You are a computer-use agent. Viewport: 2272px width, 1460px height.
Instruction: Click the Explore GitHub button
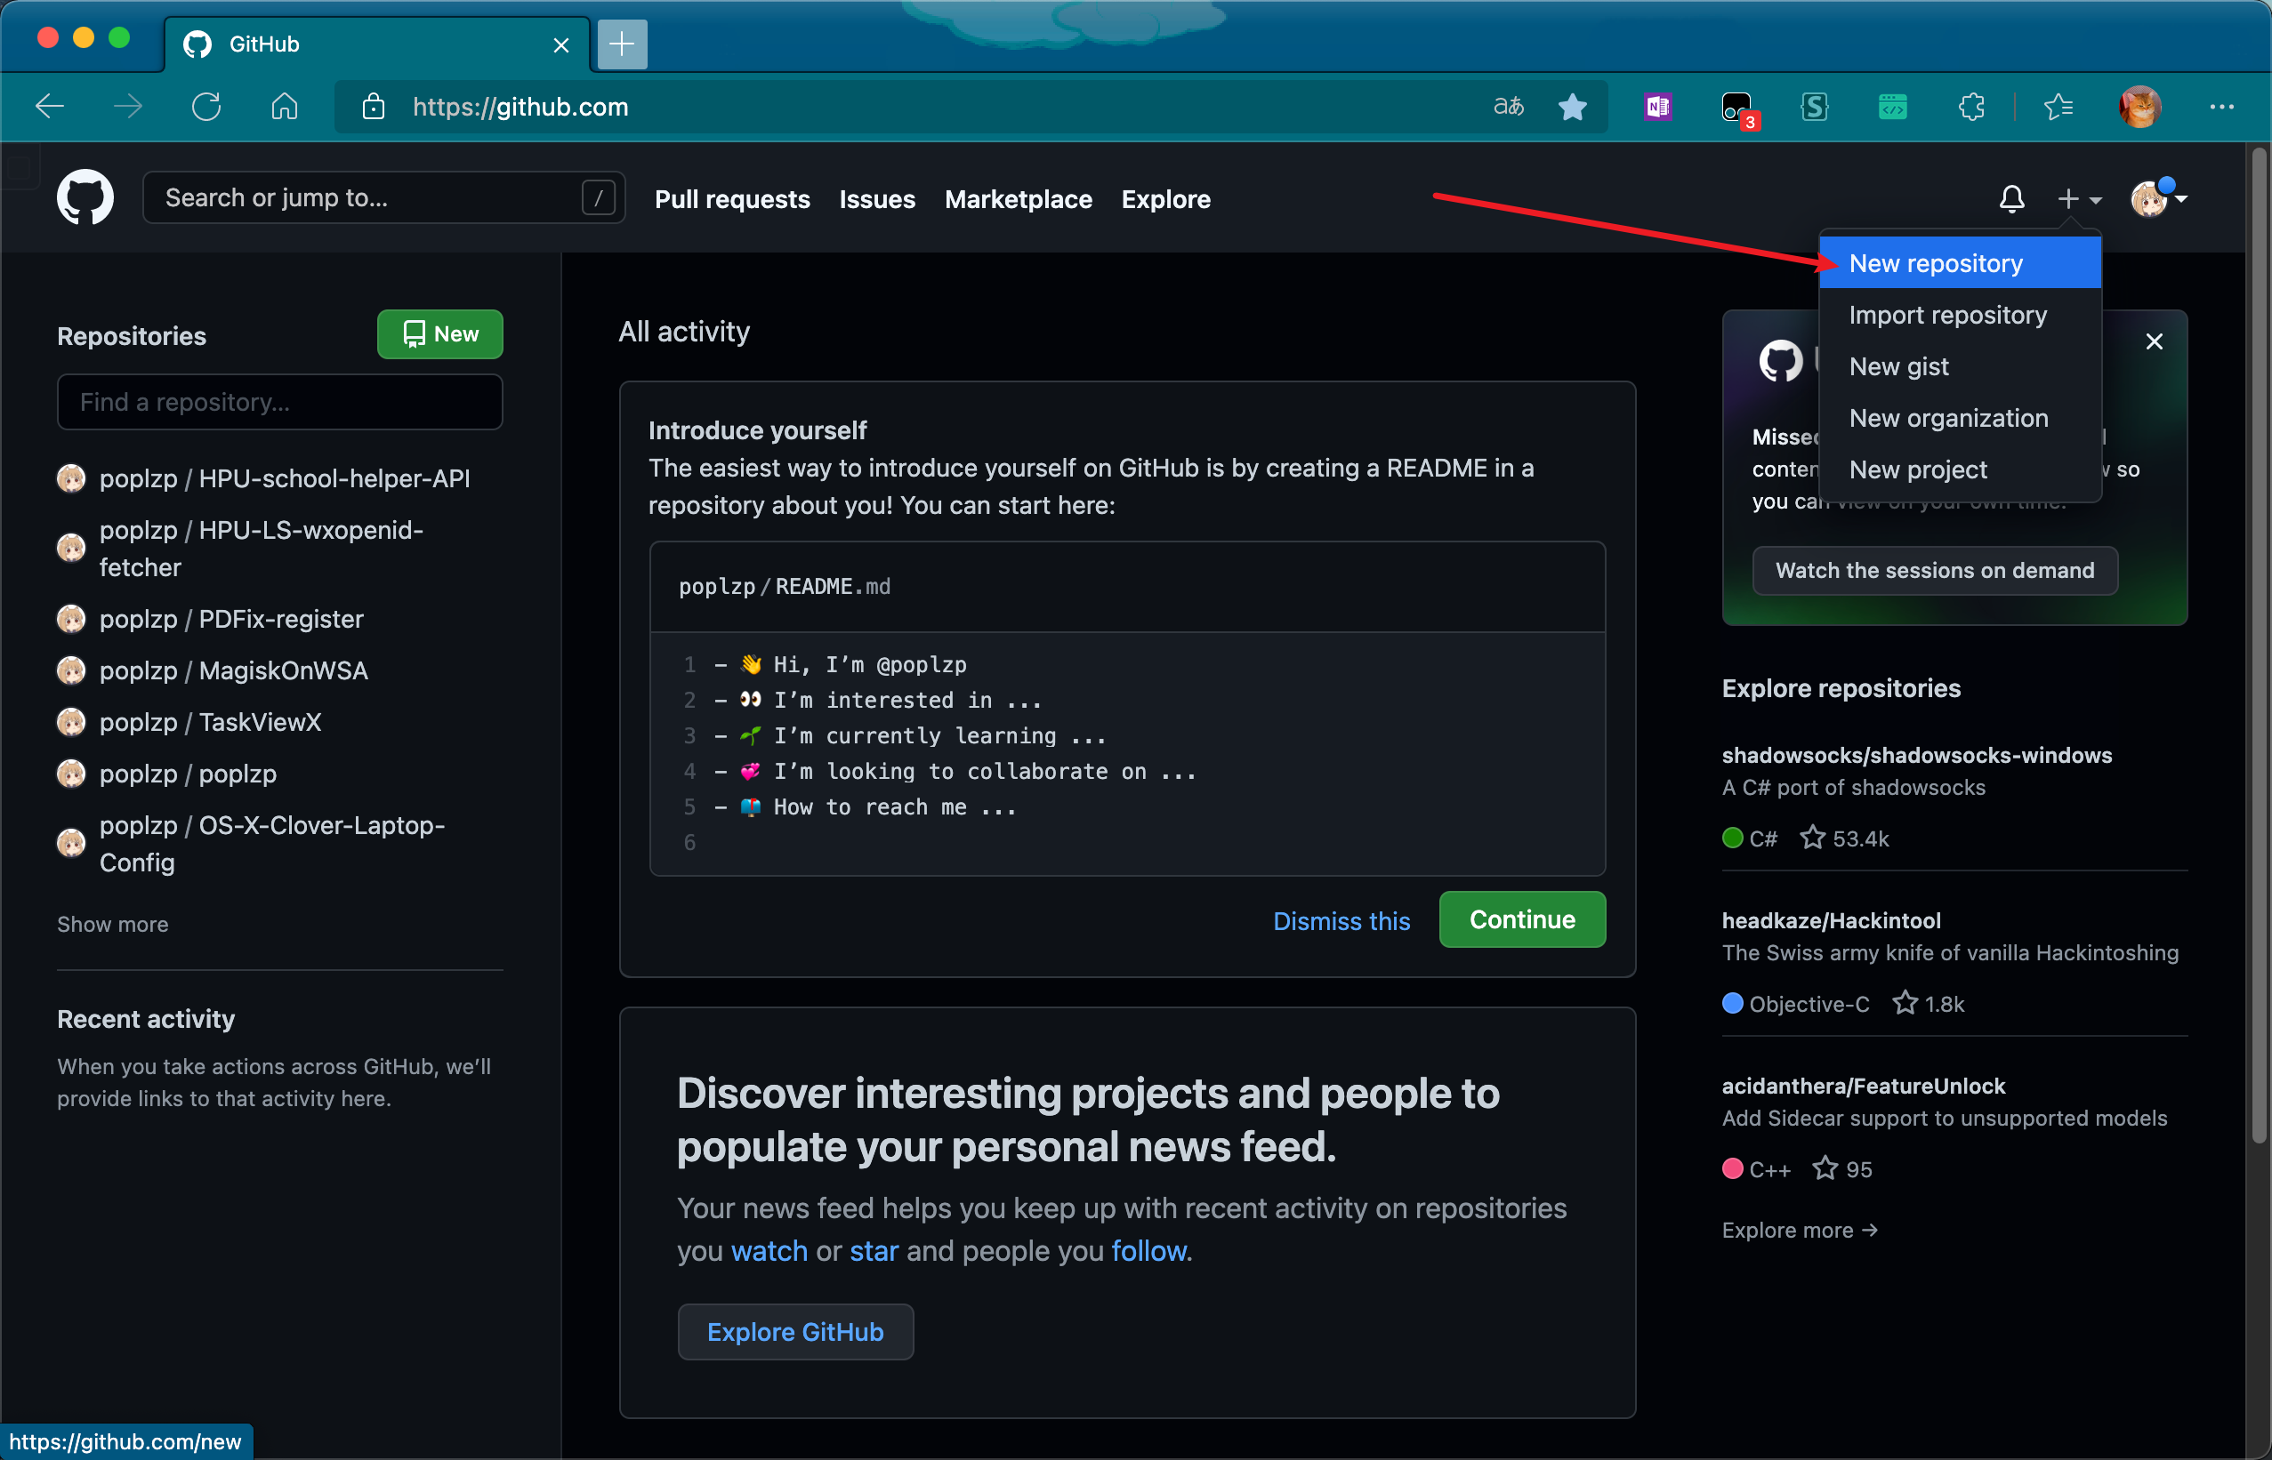click(795, 1332)
